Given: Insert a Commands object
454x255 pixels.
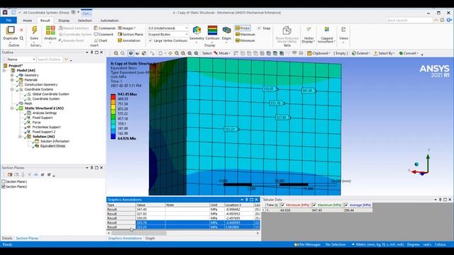Looking at the screenshot, I should click(104, 28).
